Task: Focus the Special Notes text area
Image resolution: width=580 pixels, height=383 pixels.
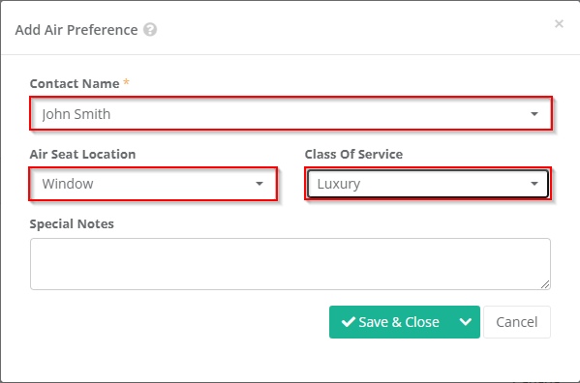Action: (x=290, y=264)
